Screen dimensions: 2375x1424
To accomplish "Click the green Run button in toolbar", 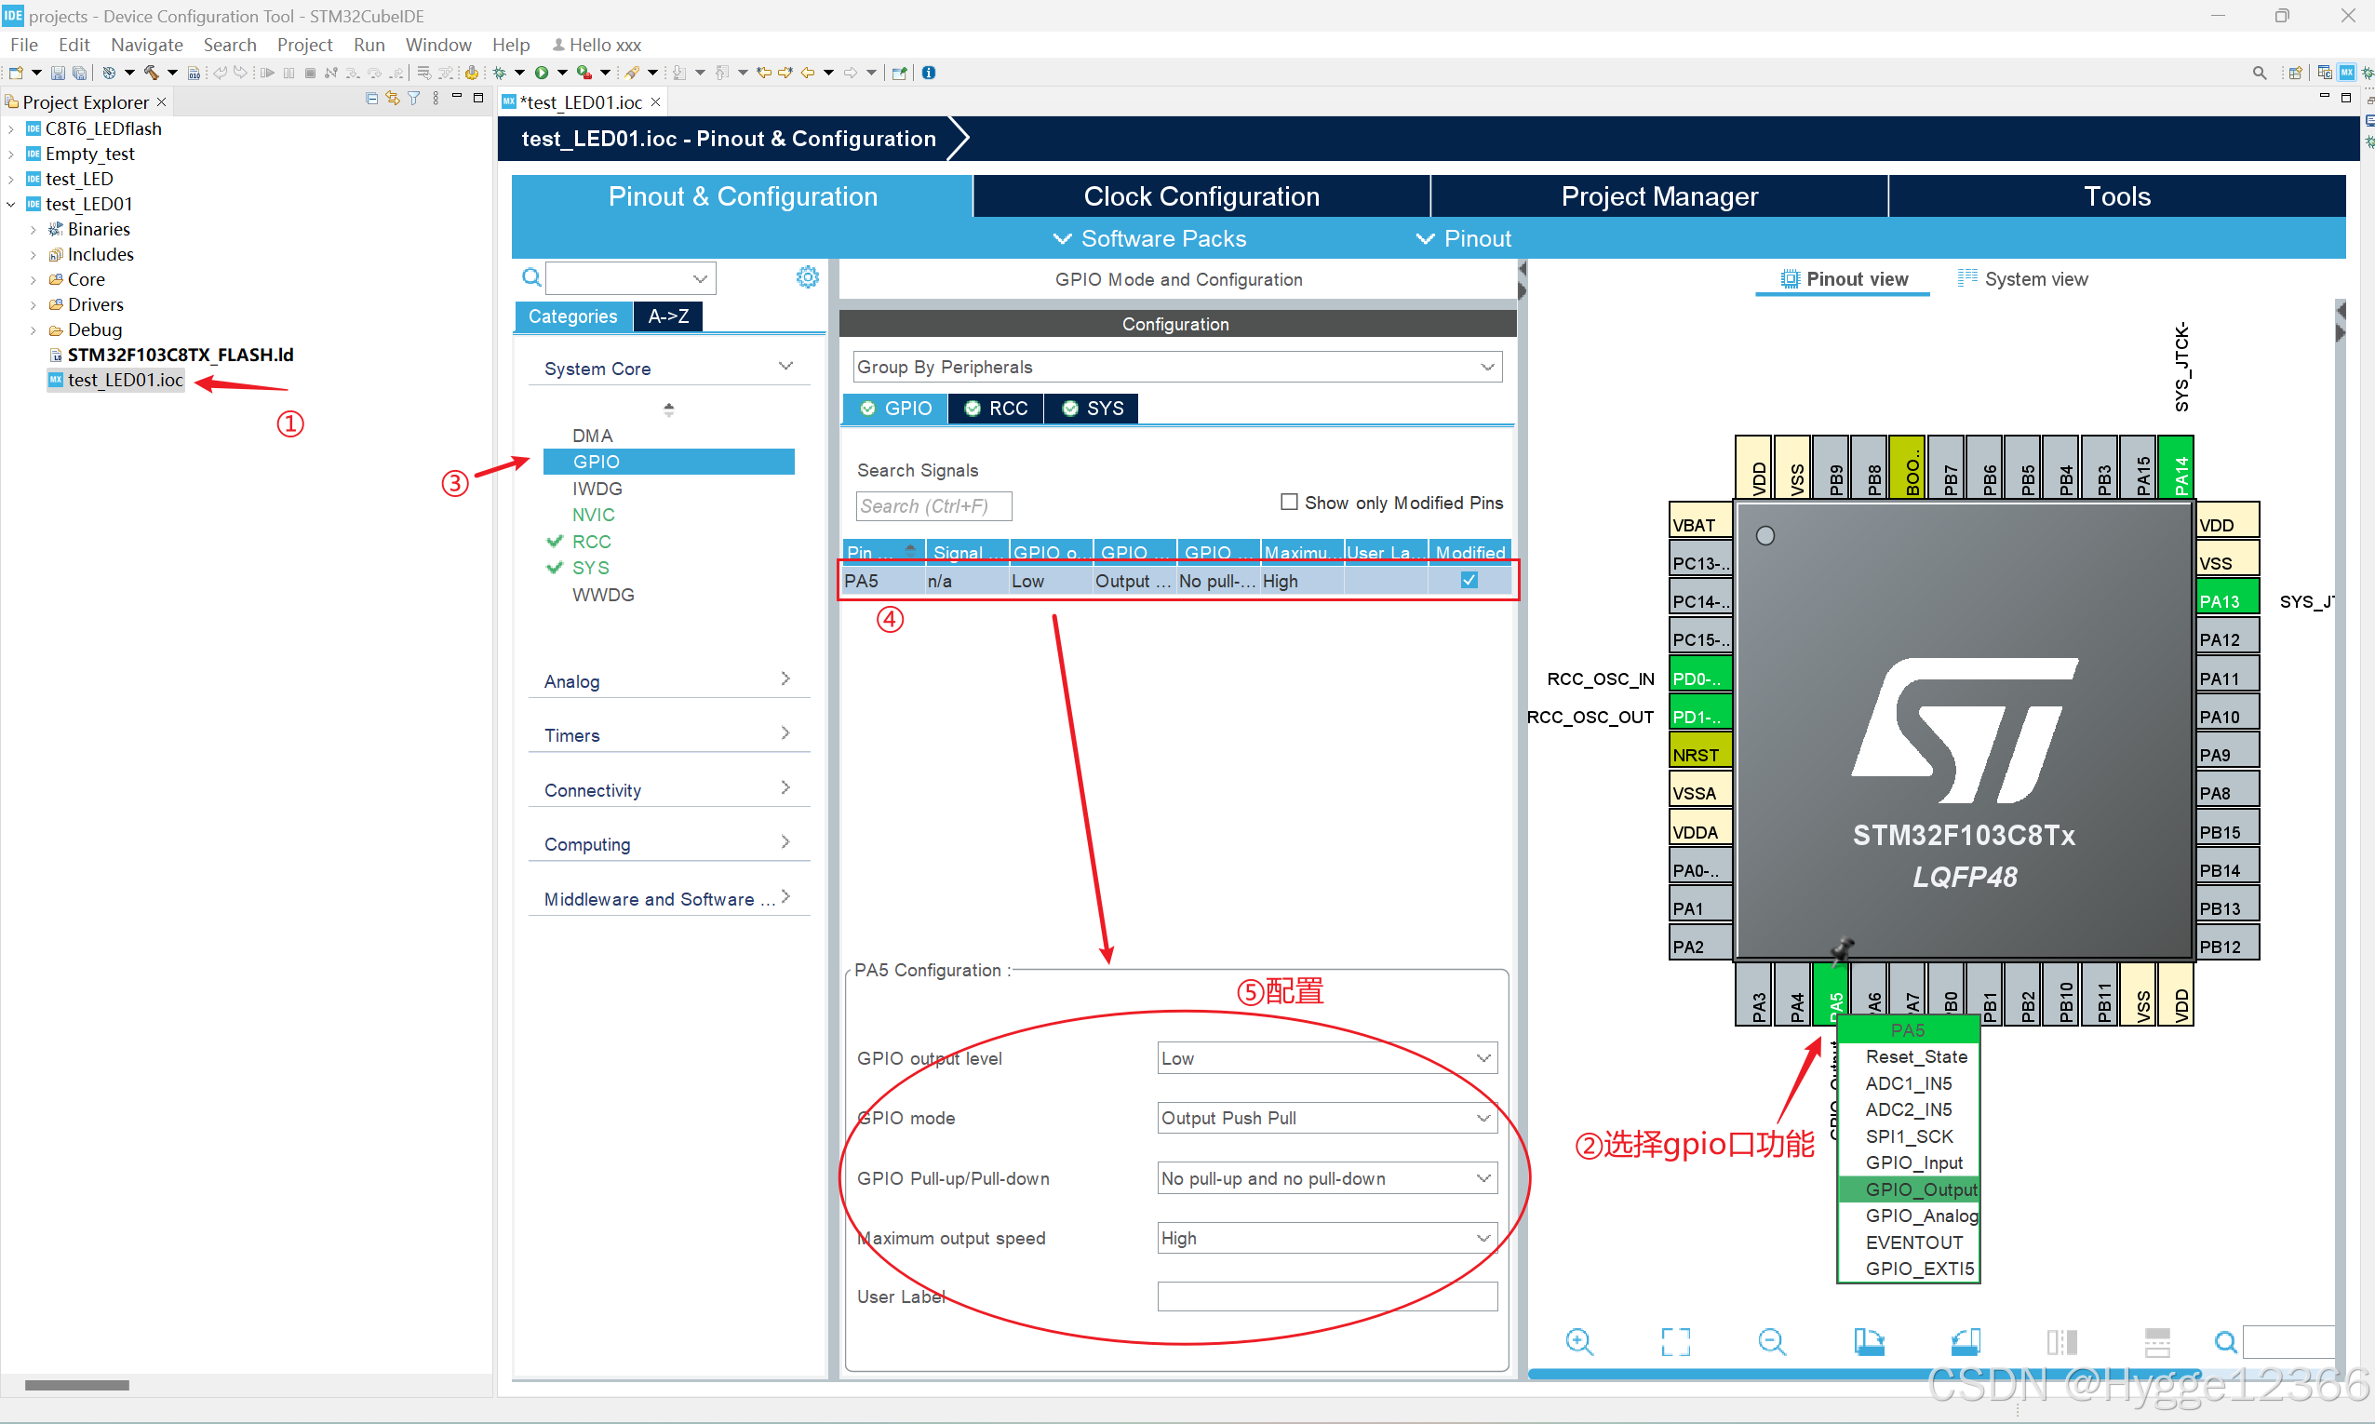I will [x=542, y=73].
